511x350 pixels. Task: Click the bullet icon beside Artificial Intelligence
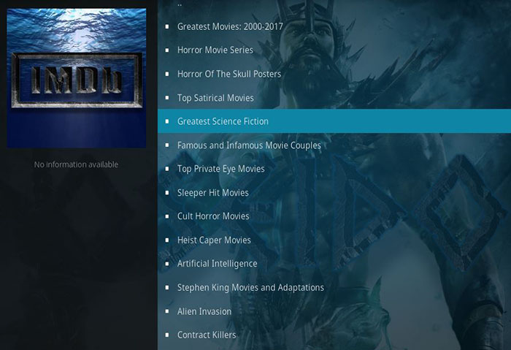[x=167, y=264]
